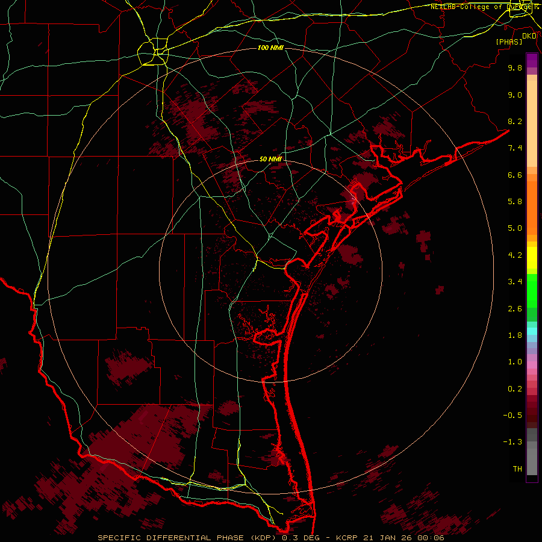Click the 1.0 scale value
Screen dimensions: 542x542
[x=515, y=362]
